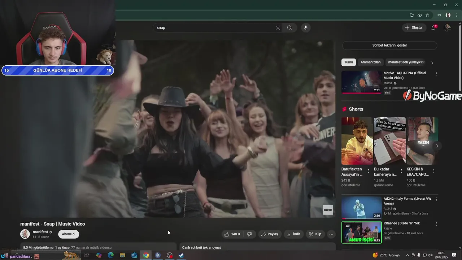Open the Windows notification center icon
This screenshot has height=260, width=462.
click(x=454, y=255)
